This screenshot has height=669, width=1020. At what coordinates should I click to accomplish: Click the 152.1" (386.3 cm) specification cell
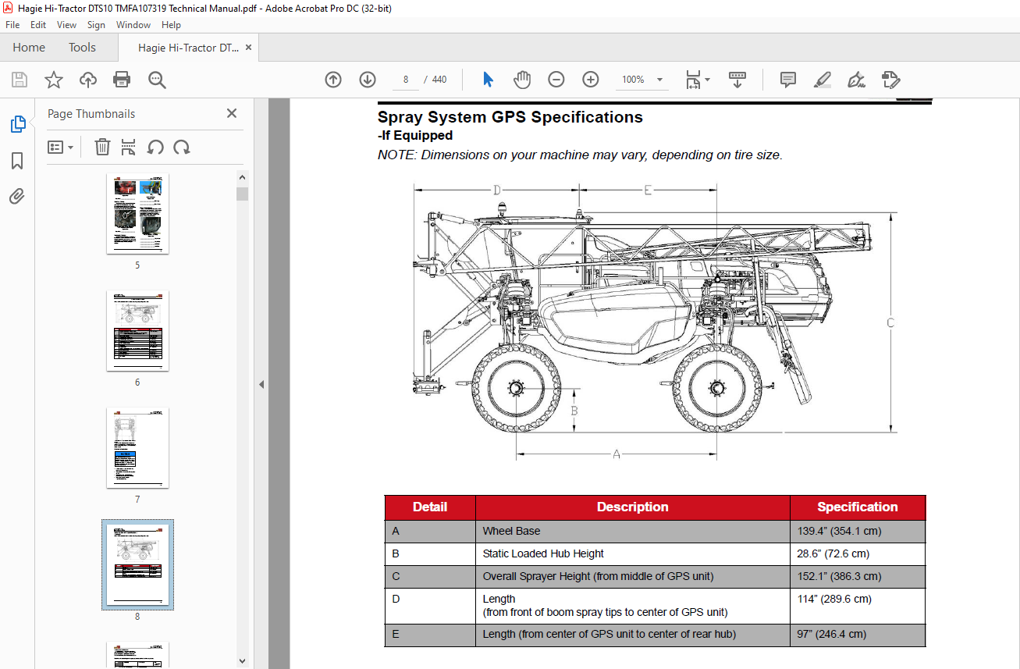(x=858, y=576)
